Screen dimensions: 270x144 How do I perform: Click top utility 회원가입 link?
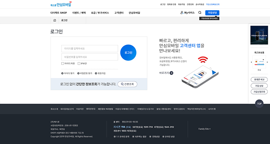[x=181, y=5]
